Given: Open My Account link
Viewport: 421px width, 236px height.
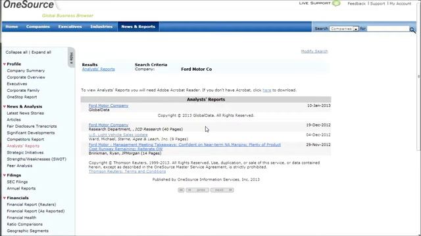Looking at the screenshot, I should click(400, 3).
